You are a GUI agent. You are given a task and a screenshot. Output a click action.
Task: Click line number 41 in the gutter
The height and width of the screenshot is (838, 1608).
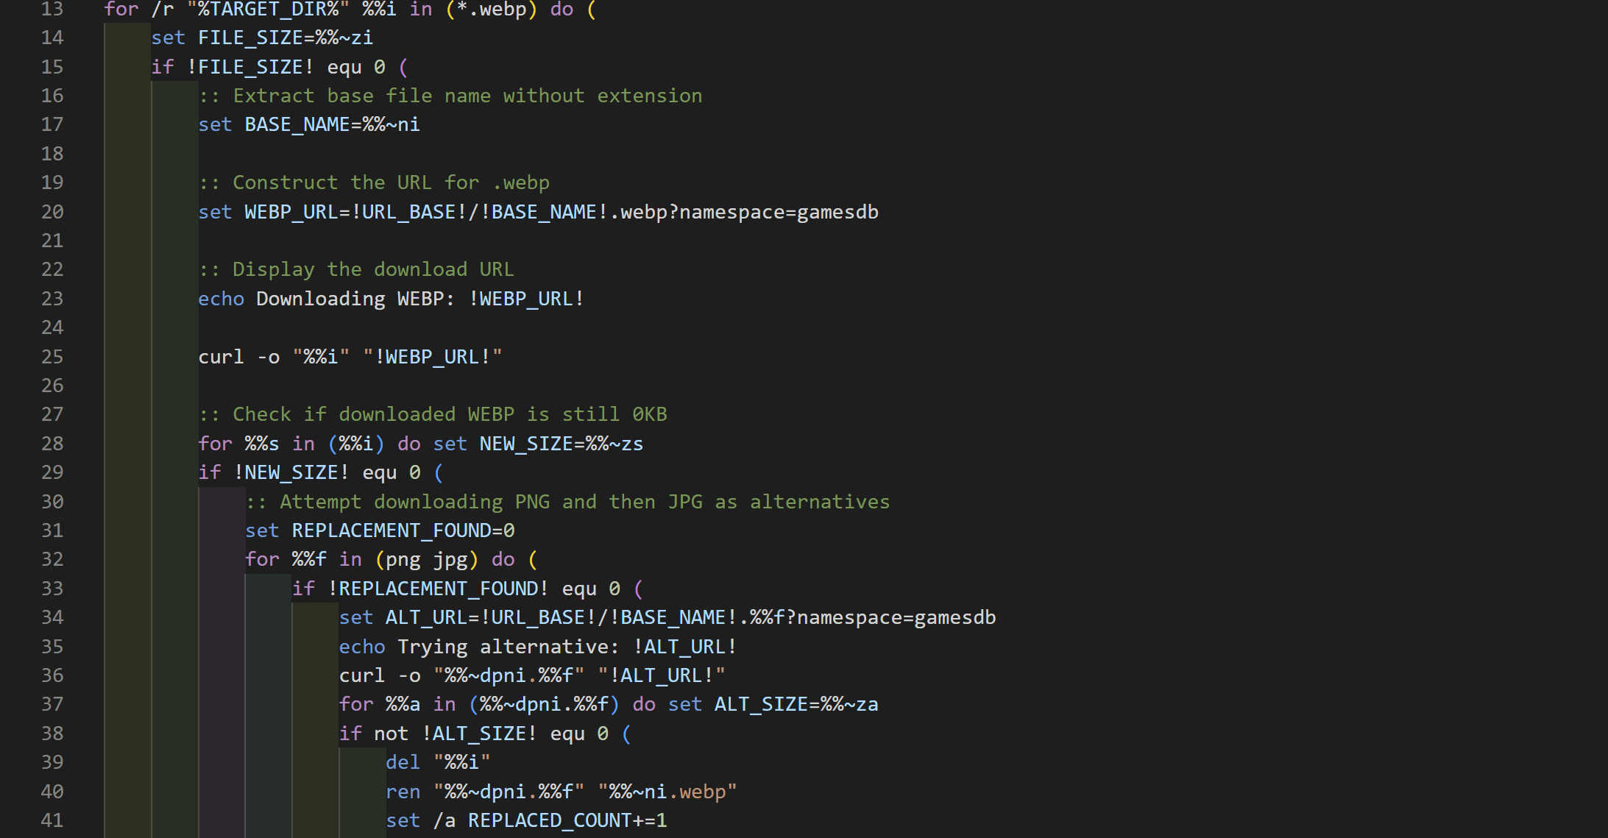[x=52, y=820]
